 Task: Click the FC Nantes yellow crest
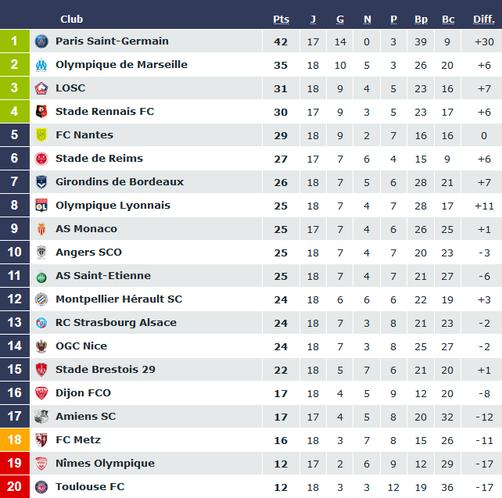click(41, 135)
